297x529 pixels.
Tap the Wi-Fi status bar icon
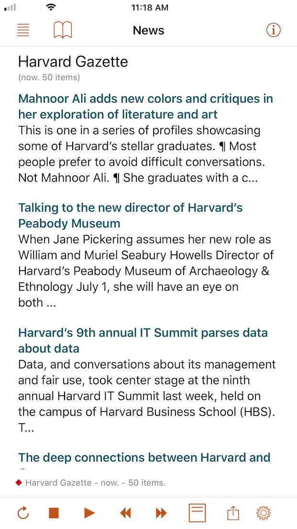click(51, 7)
